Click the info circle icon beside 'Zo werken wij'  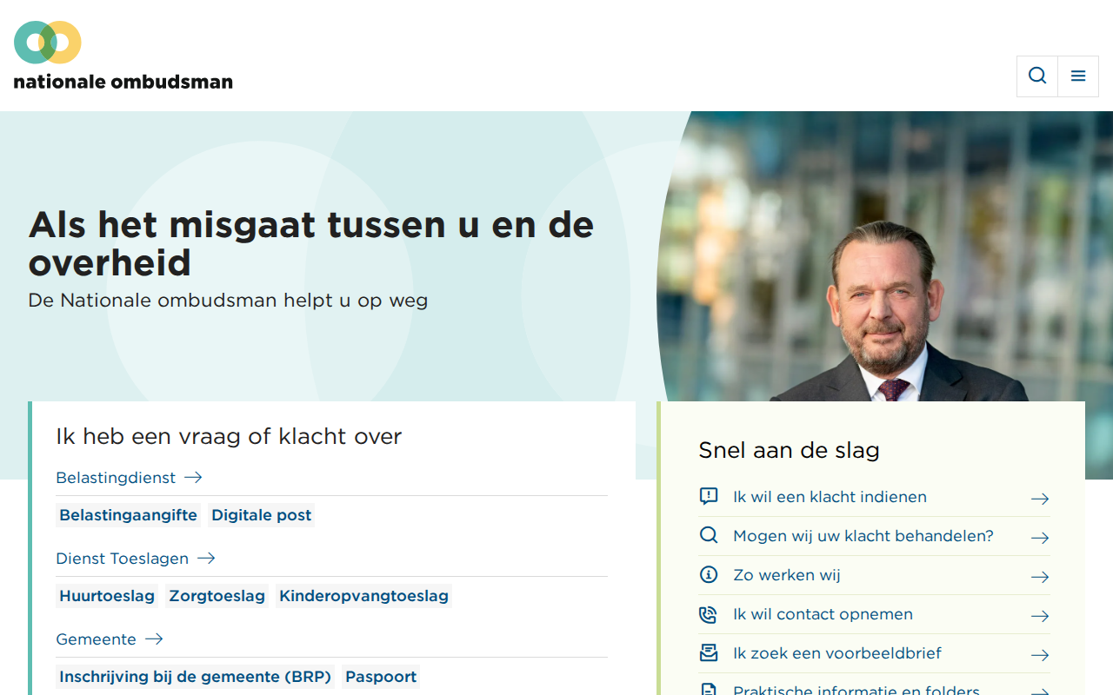[709, 575]
